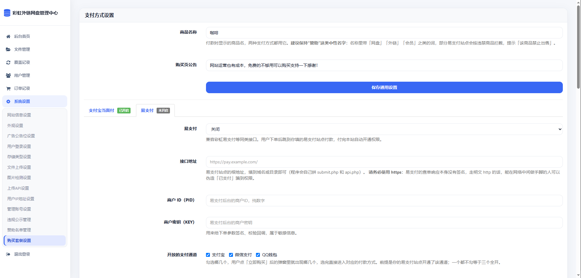Toggle the 支付宝 payment channel checkbox
The width and height of the screenshot is (581, 278).
[x=208, y=255]
